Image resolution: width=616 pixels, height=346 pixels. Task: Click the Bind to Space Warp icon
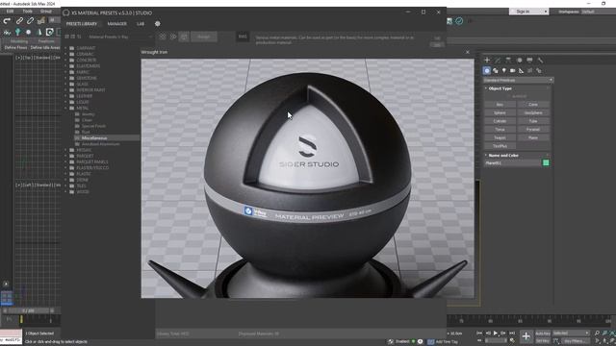tap(40, 21)
